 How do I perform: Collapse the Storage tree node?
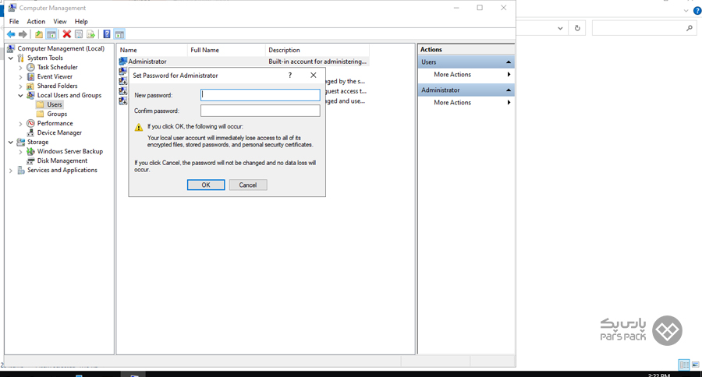tap(11, 143)
